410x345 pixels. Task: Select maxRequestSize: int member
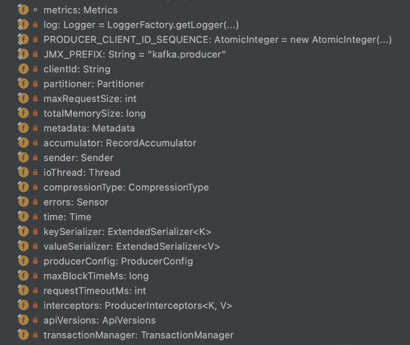89,99
